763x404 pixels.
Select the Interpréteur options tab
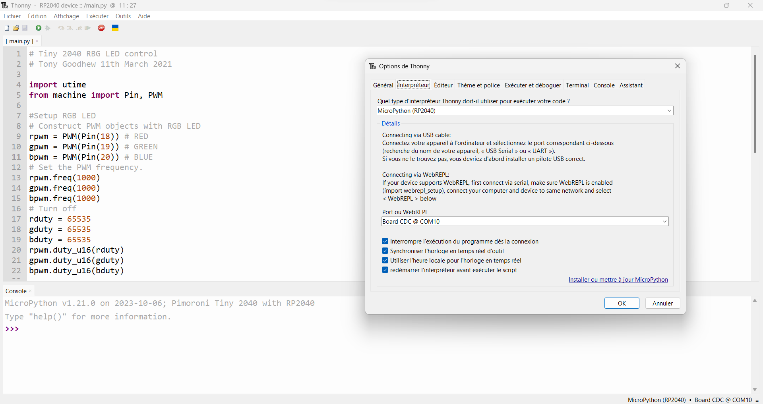click(414, 85)
